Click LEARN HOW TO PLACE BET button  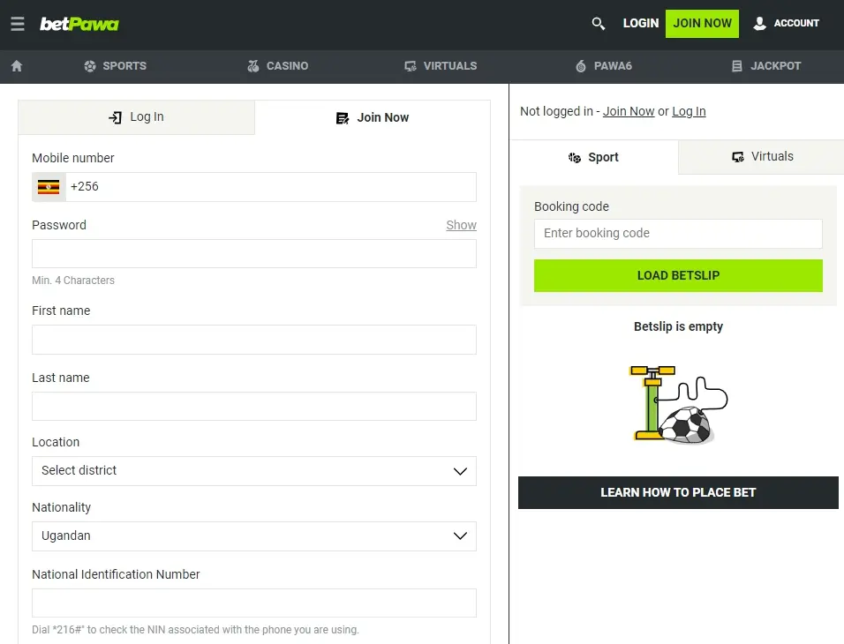pyautogui.click(x=678, y=492)
